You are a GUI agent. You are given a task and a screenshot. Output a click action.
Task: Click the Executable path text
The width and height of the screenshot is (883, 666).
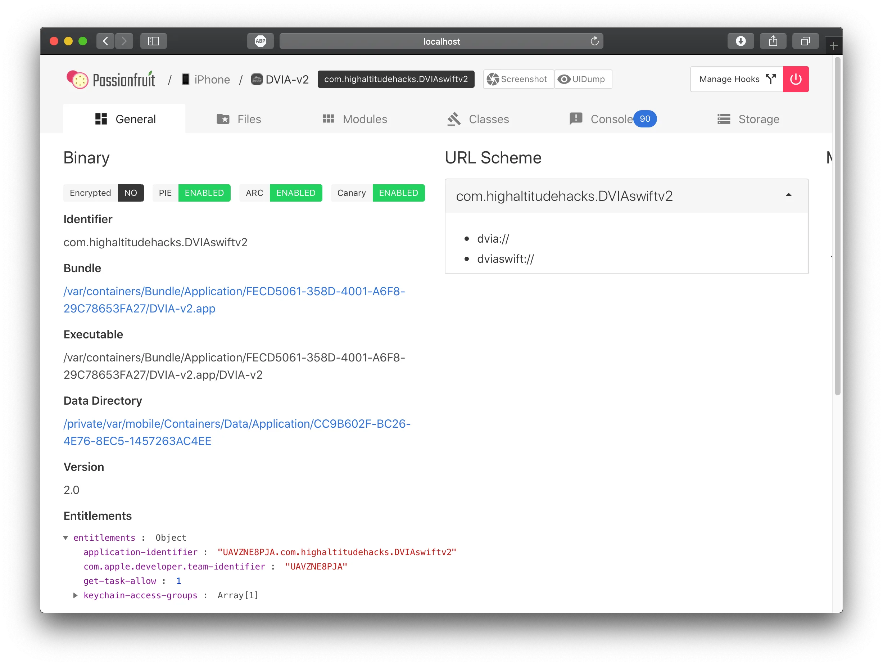coord(234,366)
